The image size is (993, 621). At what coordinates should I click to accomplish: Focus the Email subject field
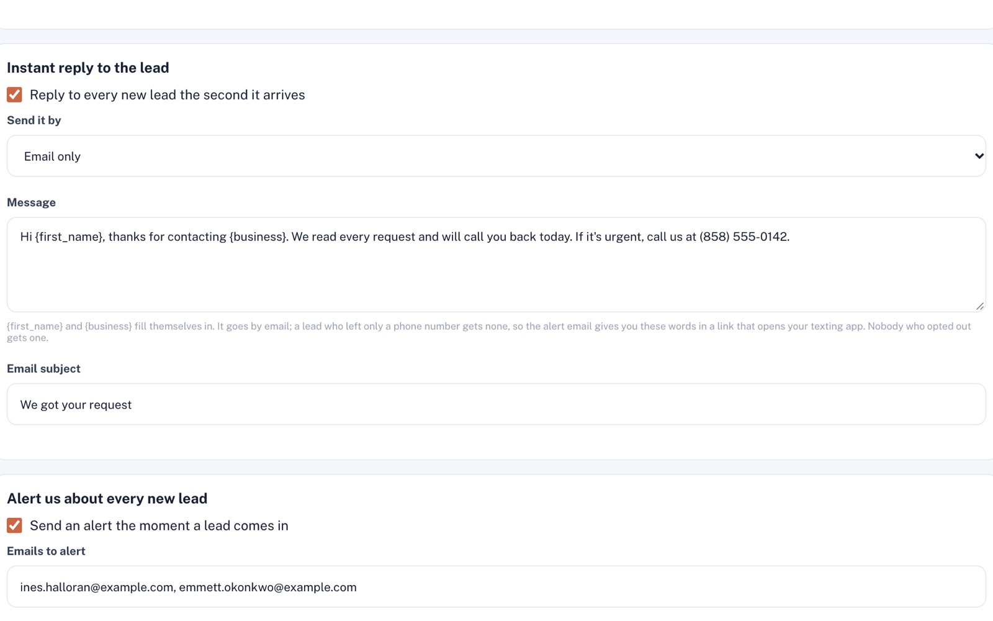(x=496, y=404)
